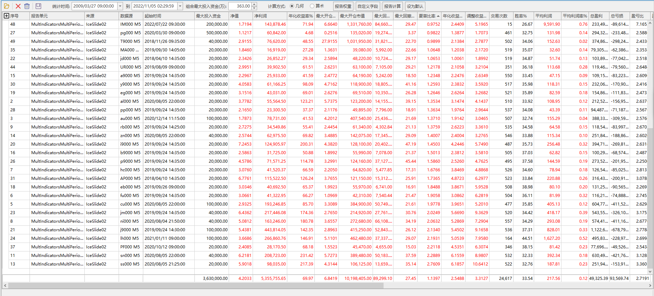This screenshot has height=296, width=654.
Task: Click the save disk icon
Action: [x=38, y=6]
